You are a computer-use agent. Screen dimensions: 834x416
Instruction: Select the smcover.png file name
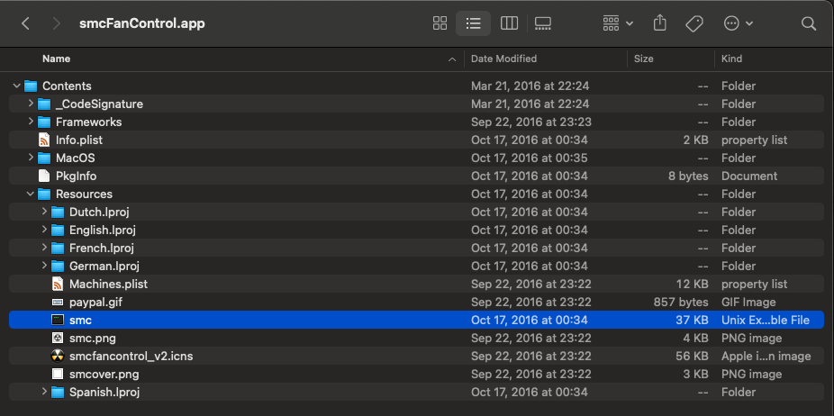tap(104, 374)
